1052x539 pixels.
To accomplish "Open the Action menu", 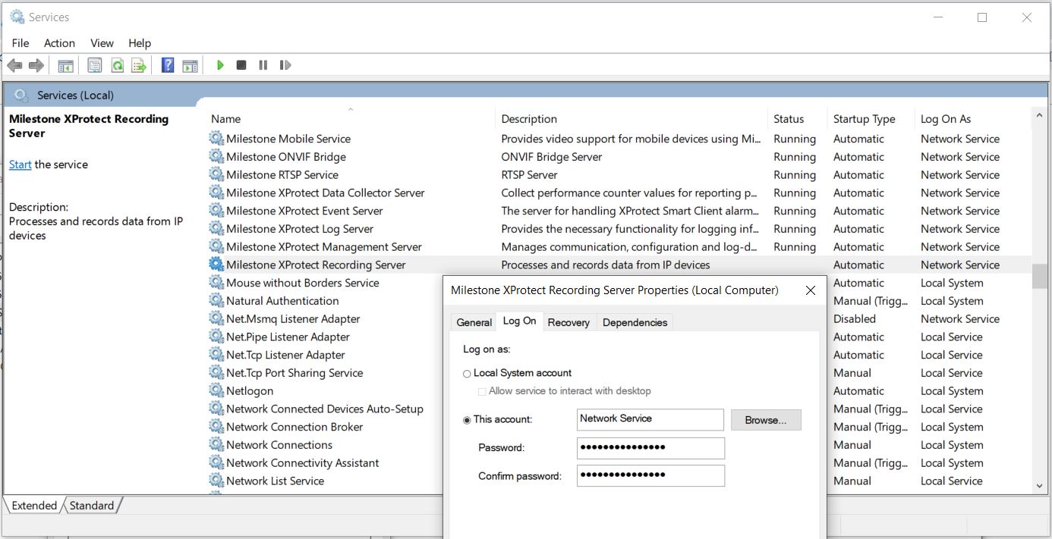I will [59, 43].
